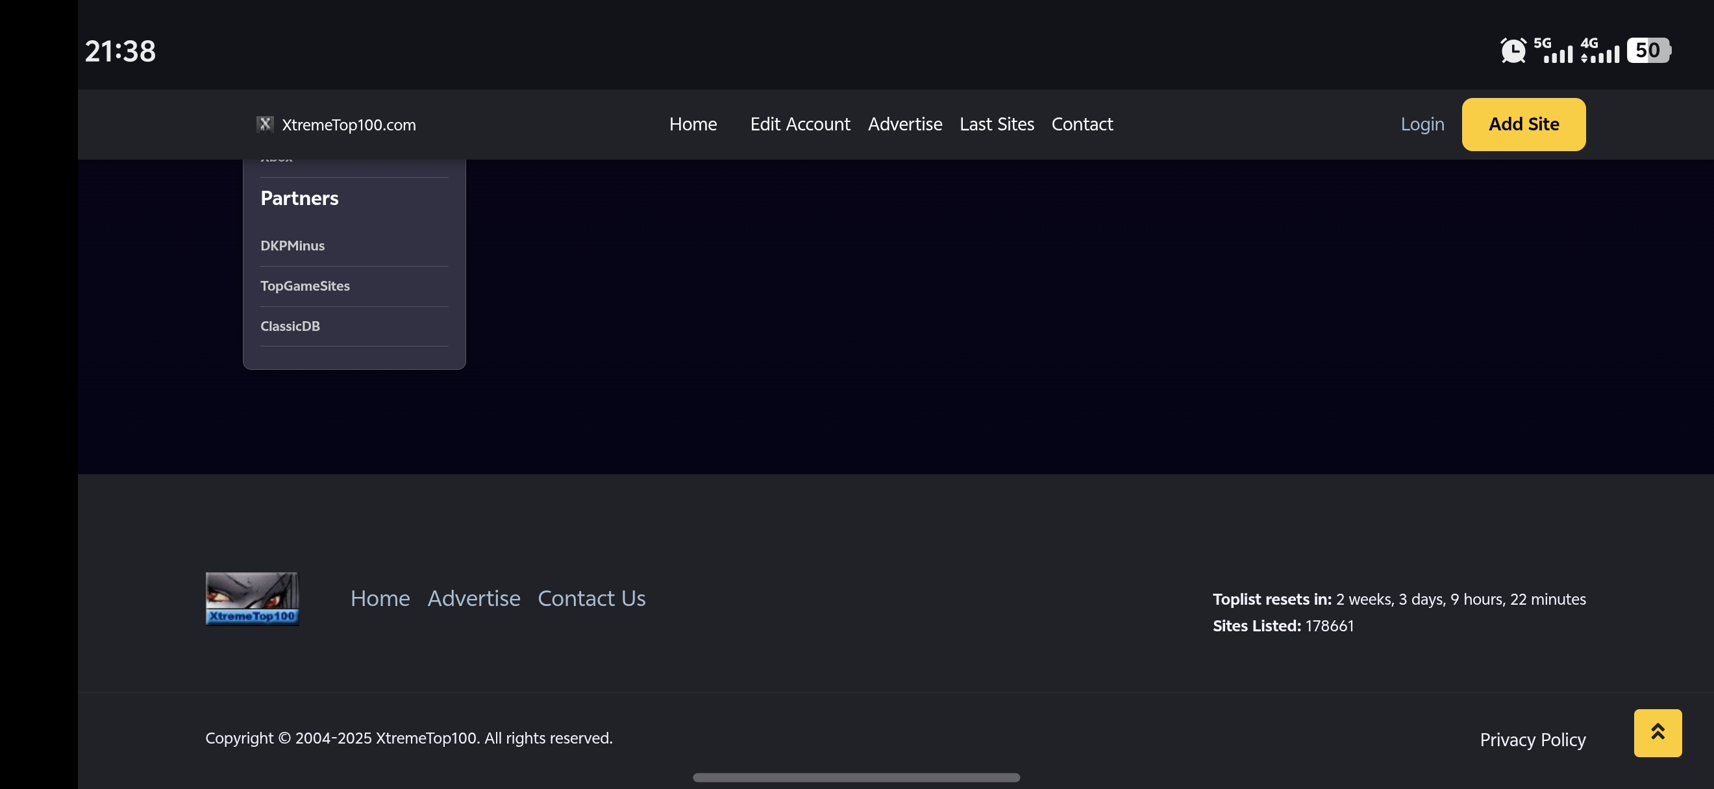Screen dimensions: 1714x789
Task: Open the DKPMinus partner link
Action: coord(292,246)
